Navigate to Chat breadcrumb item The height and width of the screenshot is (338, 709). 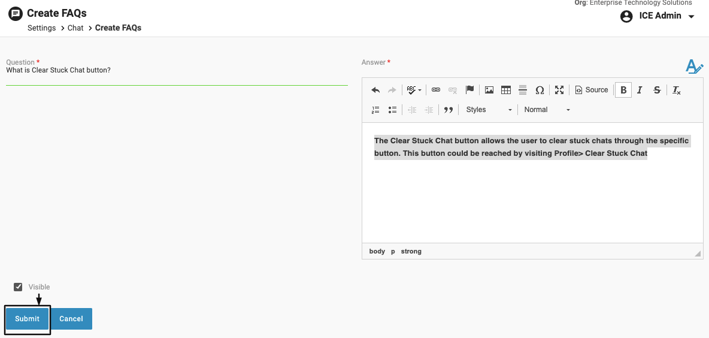point(75,28)
